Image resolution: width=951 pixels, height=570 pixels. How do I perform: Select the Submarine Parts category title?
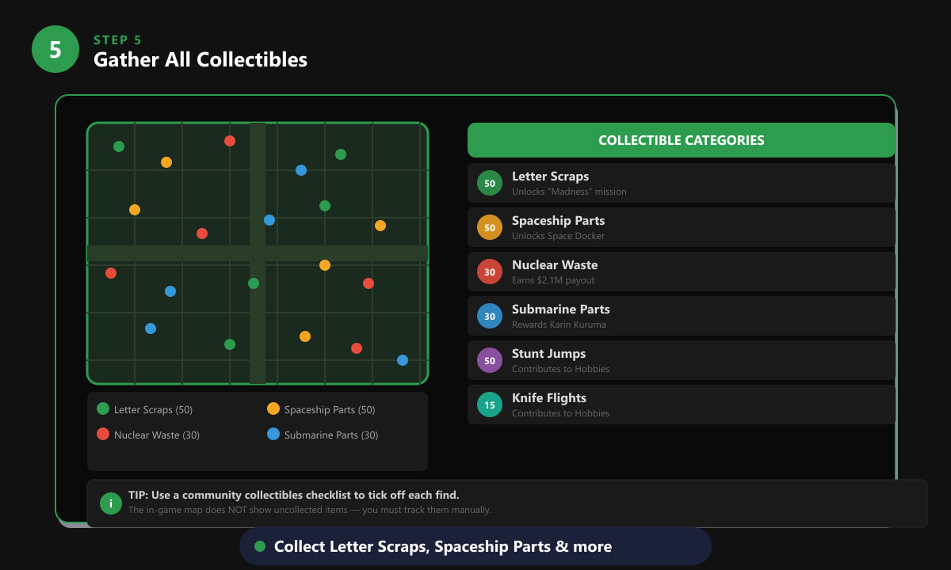[x=561, y=310]
